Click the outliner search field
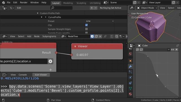The image size is (181, 102). [x=62, y=8]
